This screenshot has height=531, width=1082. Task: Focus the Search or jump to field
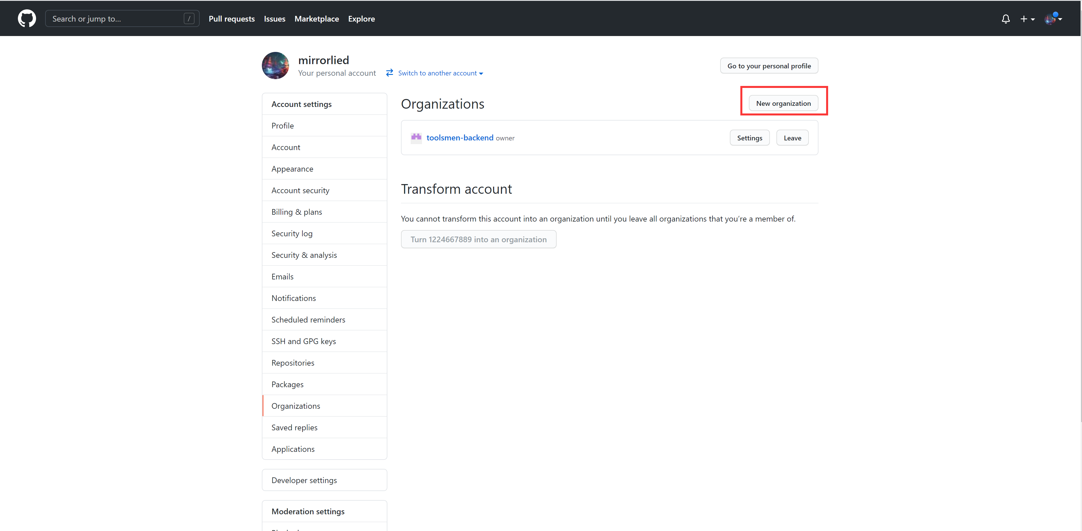[116, 19]
